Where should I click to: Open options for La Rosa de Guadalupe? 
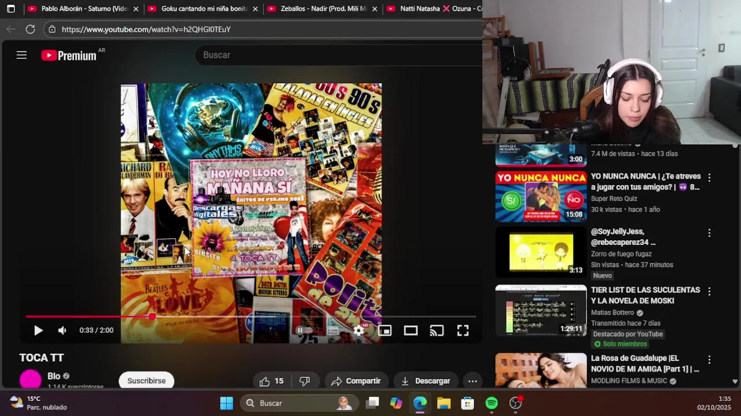[x=709, y=359]
